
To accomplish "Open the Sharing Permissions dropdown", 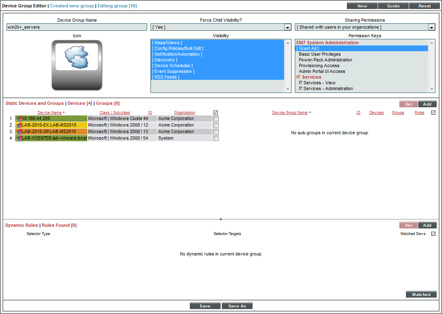I will coord(431,27).
